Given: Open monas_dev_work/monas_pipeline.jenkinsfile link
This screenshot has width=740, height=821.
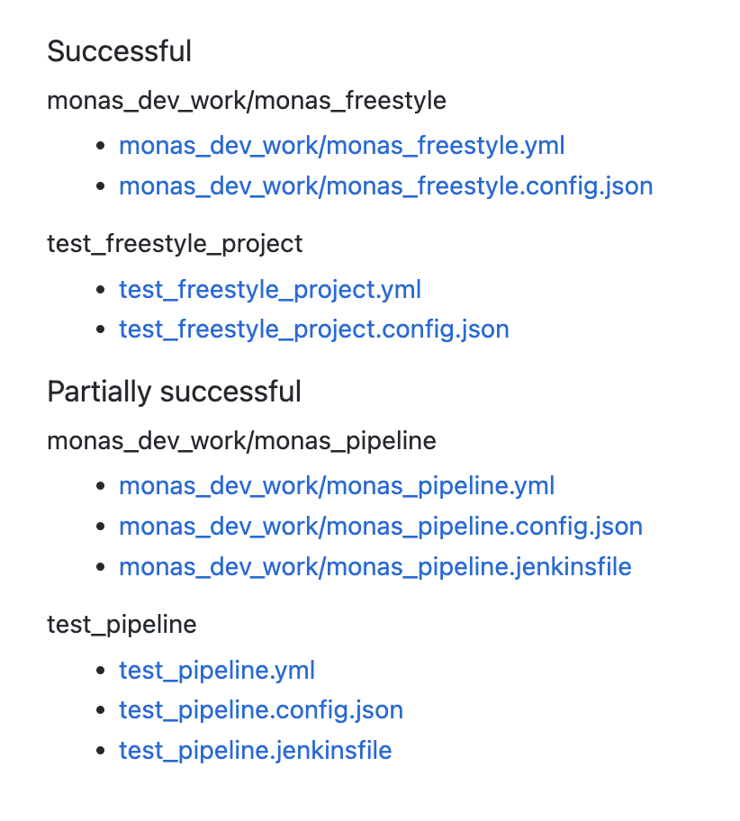Looking at the screenshot, I should click(x=375, y=567).
